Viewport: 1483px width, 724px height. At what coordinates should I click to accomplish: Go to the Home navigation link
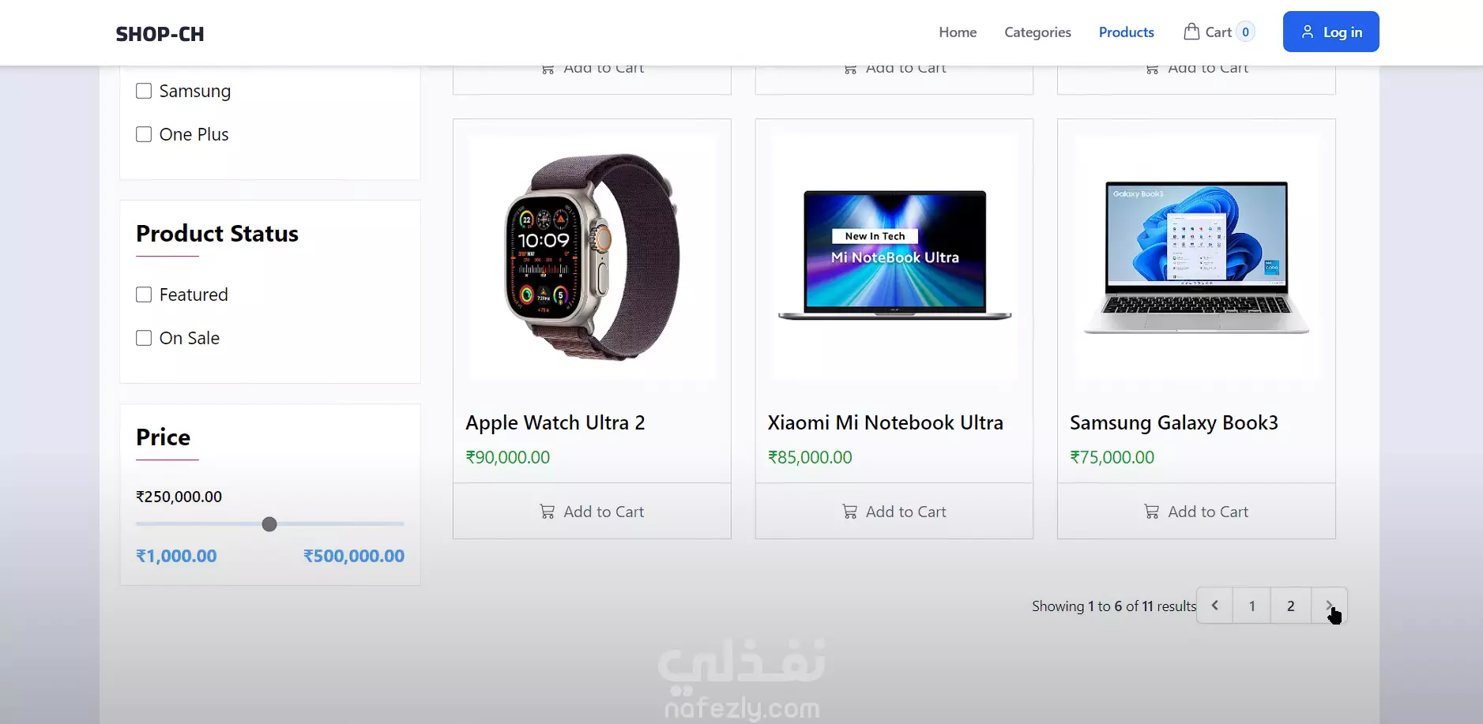tap(958, 32)
